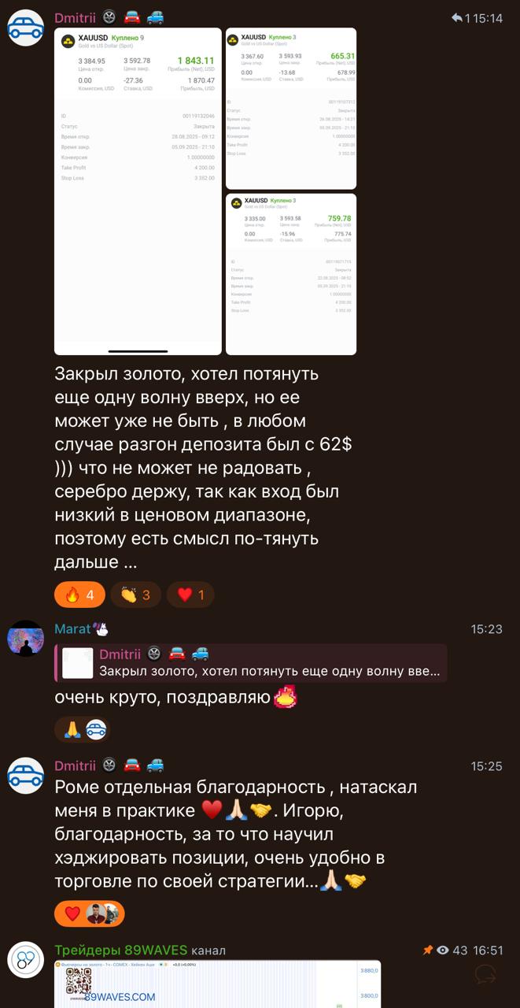
Task: Tap Dmitrii's avatar on 15:25 message
Action: (25, 776)
